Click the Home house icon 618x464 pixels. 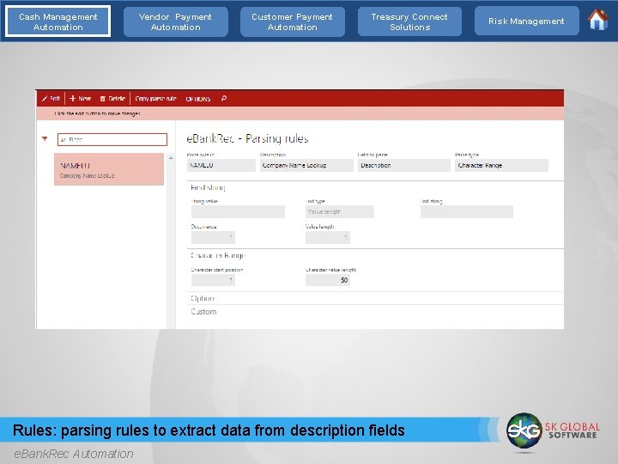598,20
